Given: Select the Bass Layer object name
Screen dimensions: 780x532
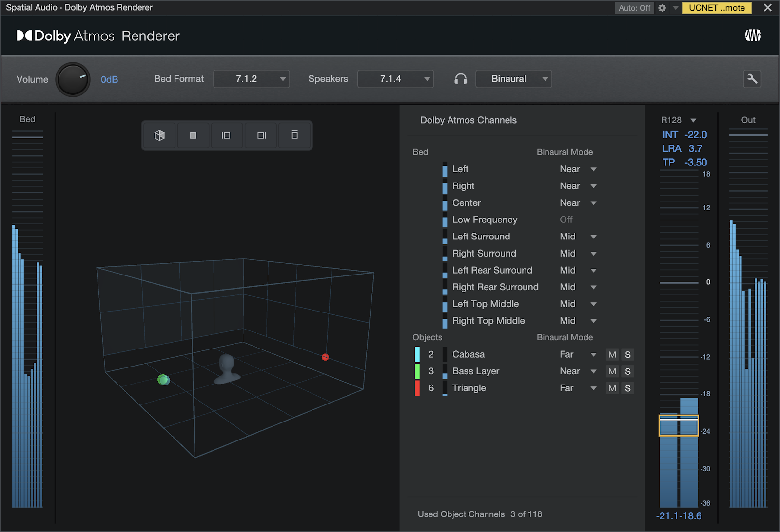Looking at the screenshot, I should tap(476, 371).
